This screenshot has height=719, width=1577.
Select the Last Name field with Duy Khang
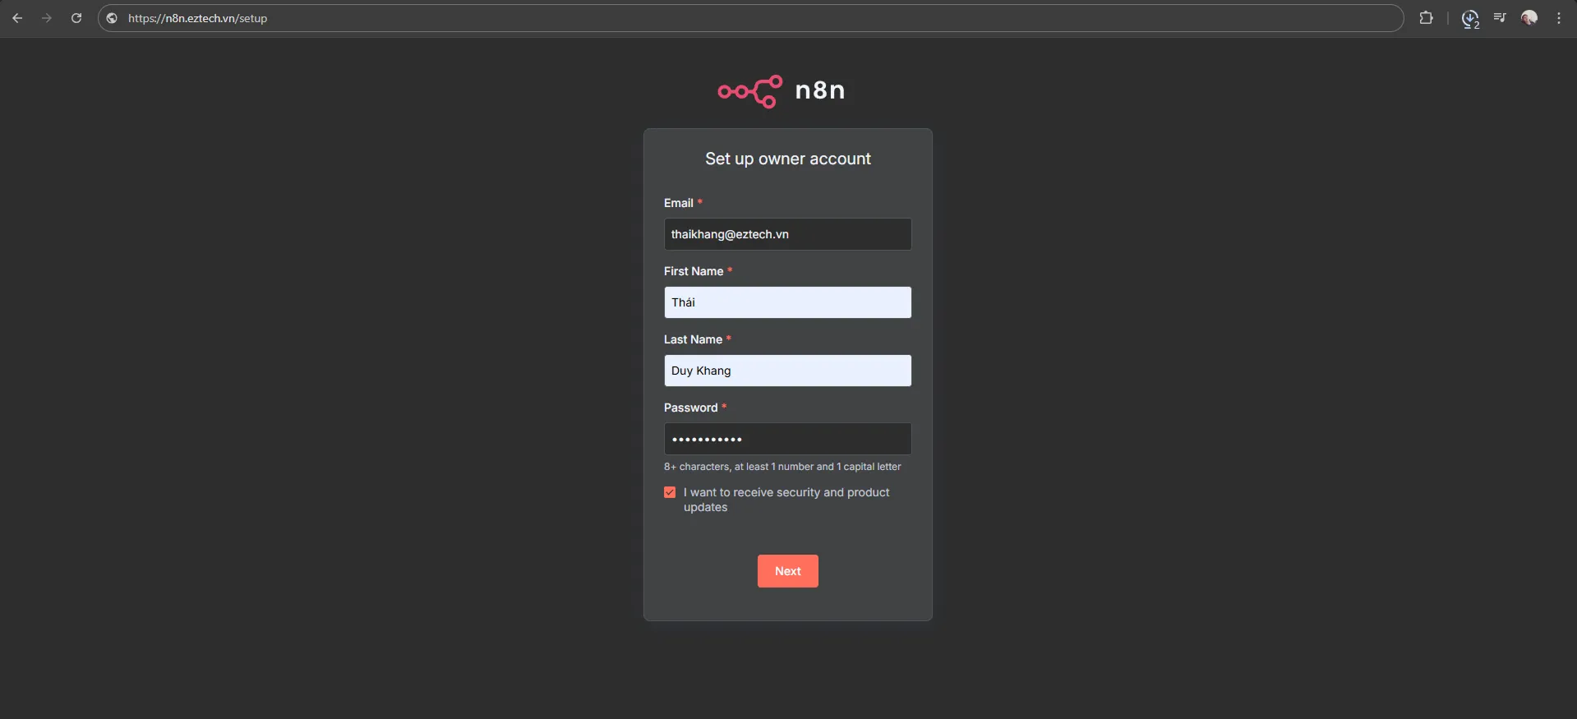click(787, 371)
